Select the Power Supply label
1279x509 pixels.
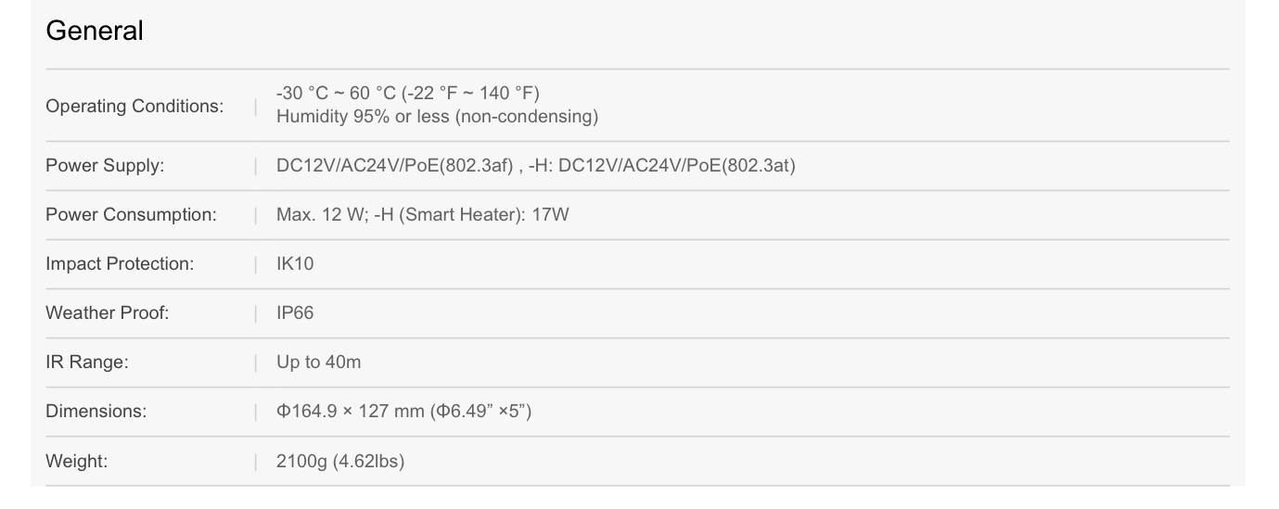point(105,166)
